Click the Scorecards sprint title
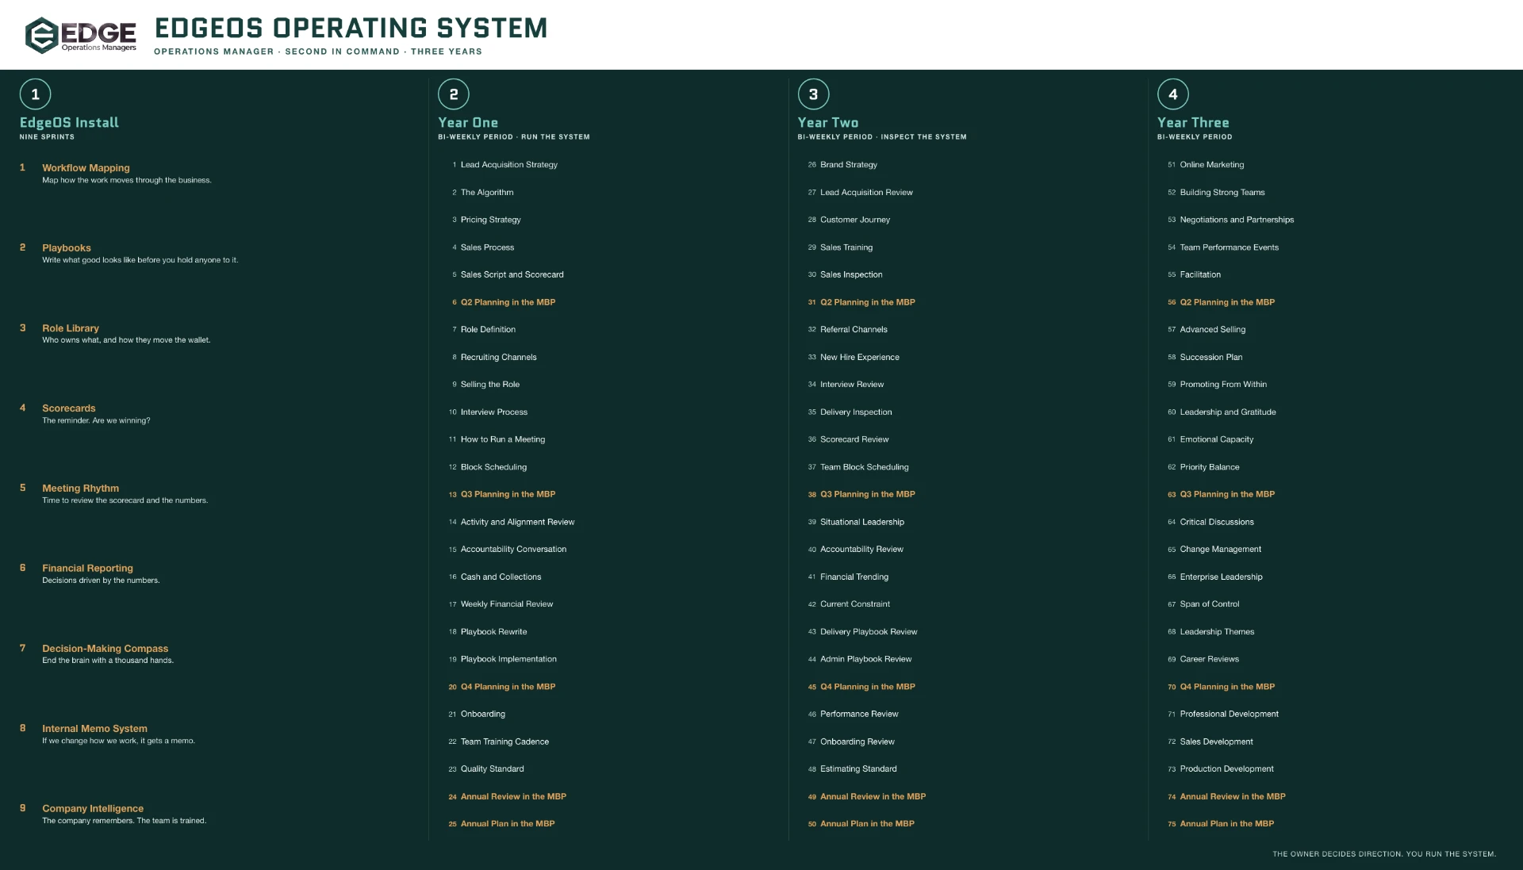The width and height of the screenshot is (1523, 870). [x=69, y=408]
